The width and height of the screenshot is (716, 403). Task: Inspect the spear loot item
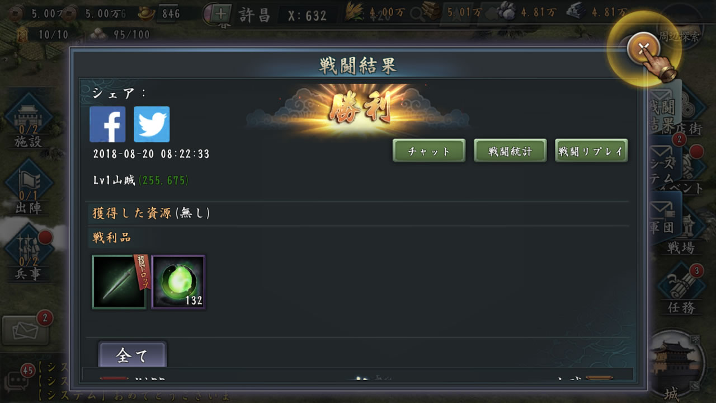(119, 282)
